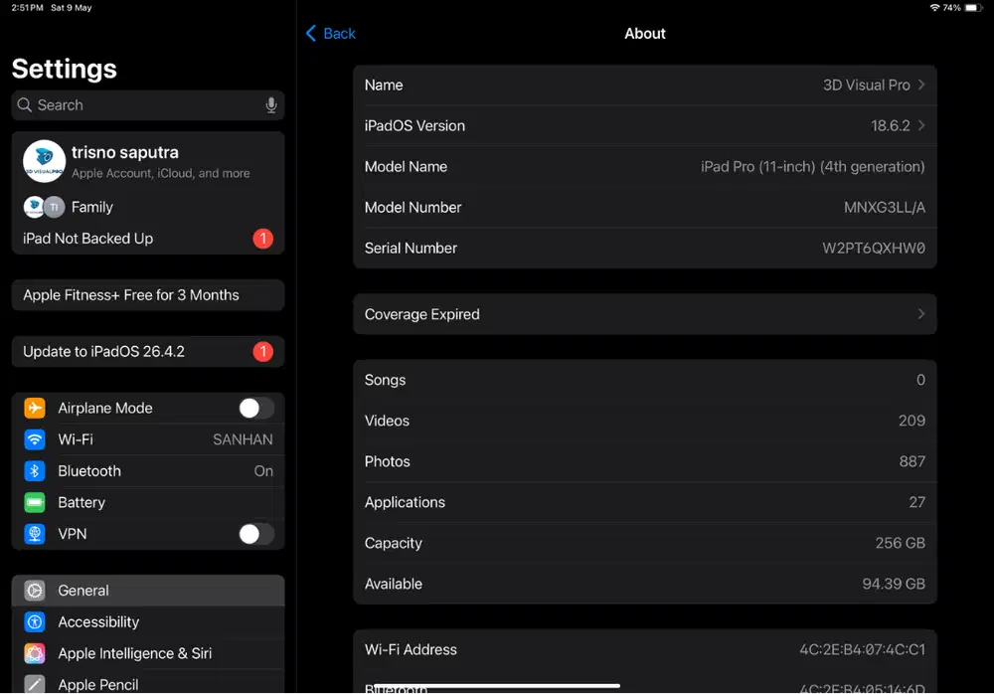The width and height of the screenshot is (994, 694).
Task: Select General in the settings sidebar
Action: click(x=148, y=590)
